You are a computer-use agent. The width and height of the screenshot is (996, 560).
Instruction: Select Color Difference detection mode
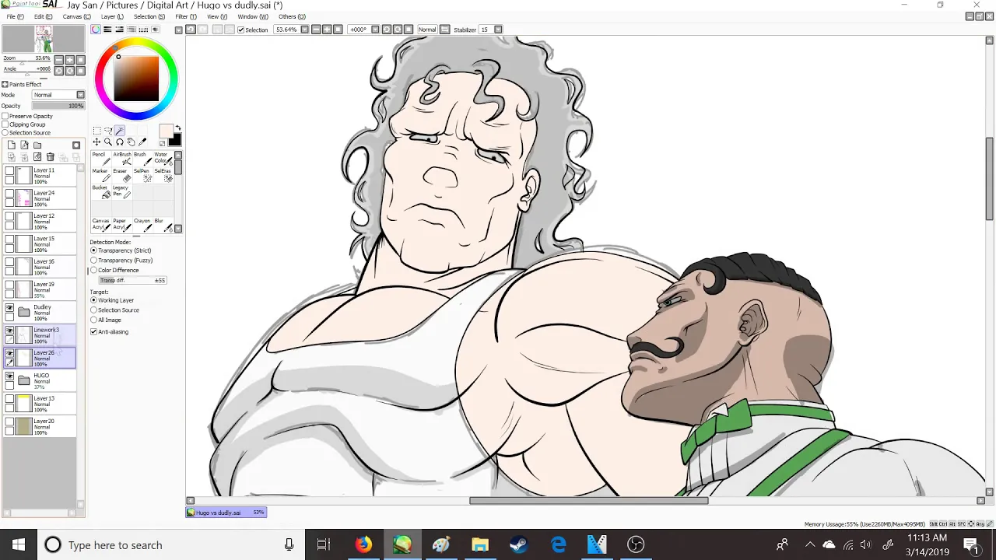point(93,271)
